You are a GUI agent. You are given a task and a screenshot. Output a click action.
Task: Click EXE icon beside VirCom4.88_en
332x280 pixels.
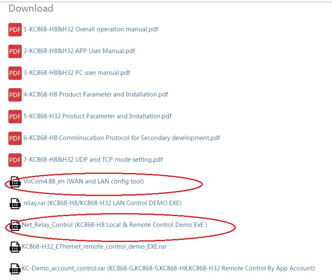(15, 182)
